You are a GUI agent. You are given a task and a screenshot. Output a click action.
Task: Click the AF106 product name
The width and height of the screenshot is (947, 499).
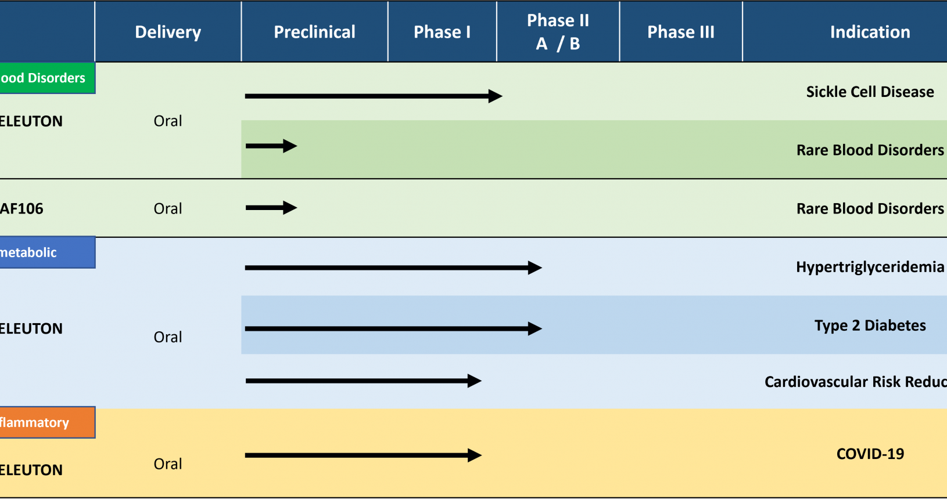[21, 209]
